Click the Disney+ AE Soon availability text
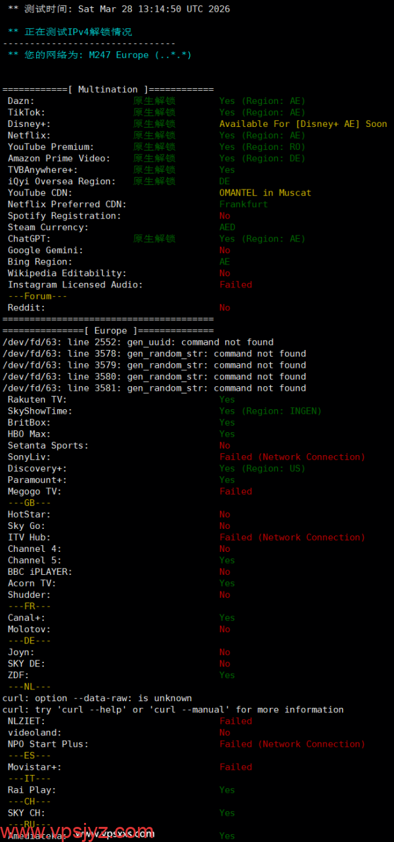The image size is (394, 842). pos(303,124)
